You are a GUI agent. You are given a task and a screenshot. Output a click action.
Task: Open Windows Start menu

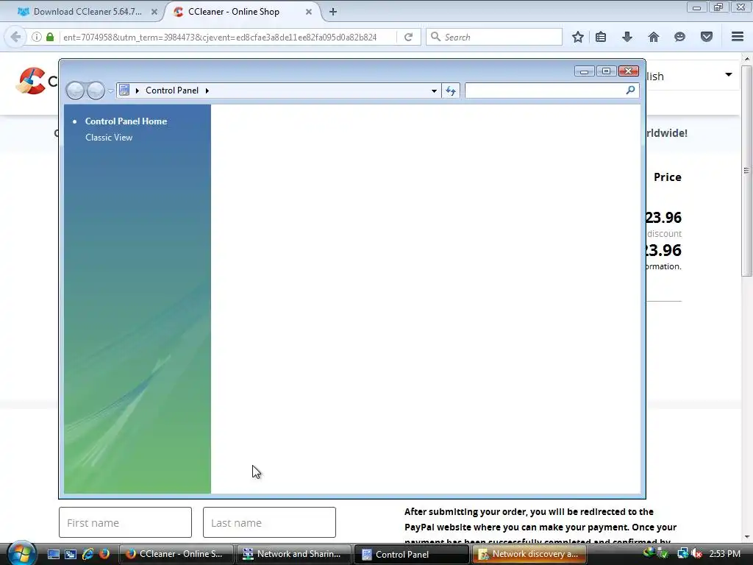pyautogui.click(x=21, y=553)
